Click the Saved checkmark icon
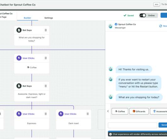 [x=125, y=15]
